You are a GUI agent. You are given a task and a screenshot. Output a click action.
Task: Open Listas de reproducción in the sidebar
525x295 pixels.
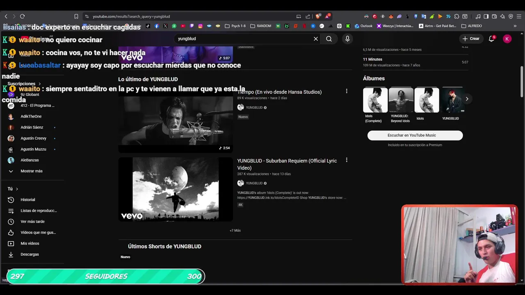[32, 211]
